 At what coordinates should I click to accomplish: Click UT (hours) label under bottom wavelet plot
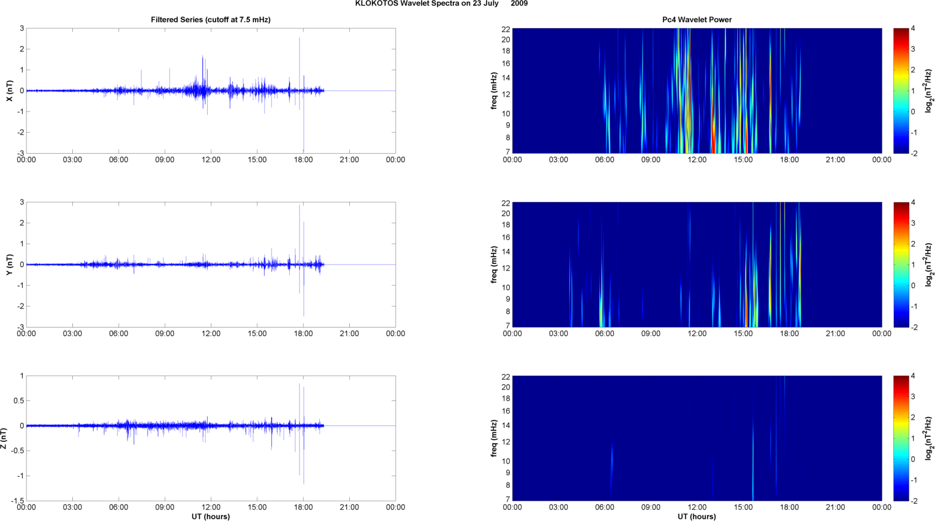(697, 516)
